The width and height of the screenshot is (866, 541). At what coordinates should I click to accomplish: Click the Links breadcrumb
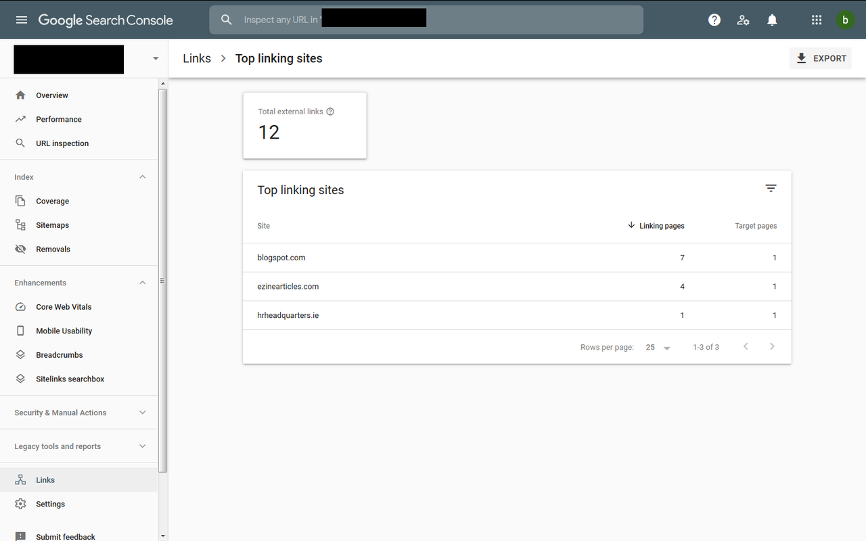click(x=197, y=58)
